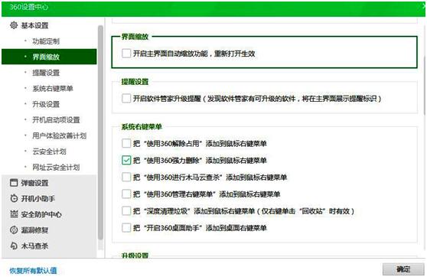Click the 确定 button
This screenshot has width=427, height=277.
coord(403,269)
